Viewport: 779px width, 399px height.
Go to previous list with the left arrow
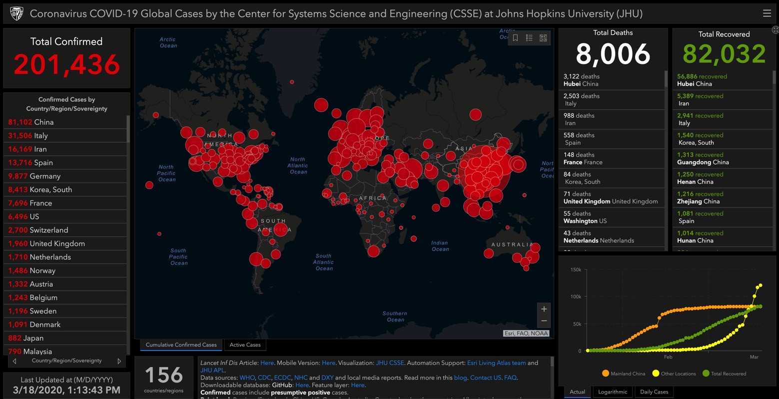tap(14, 361)
